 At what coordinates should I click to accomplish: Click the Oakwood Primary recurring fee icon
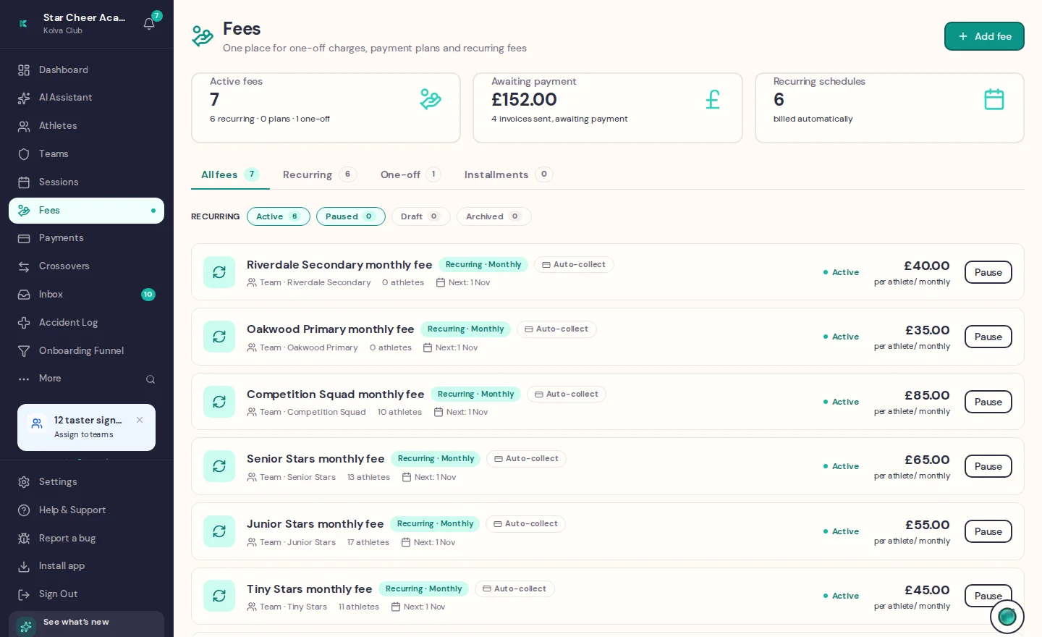point(219,337)
